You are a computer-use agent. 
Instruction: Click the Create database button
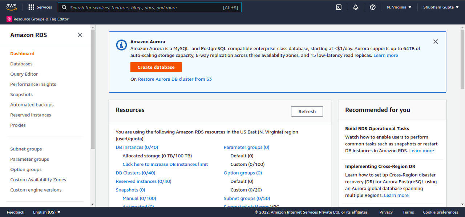coord(156,67)
